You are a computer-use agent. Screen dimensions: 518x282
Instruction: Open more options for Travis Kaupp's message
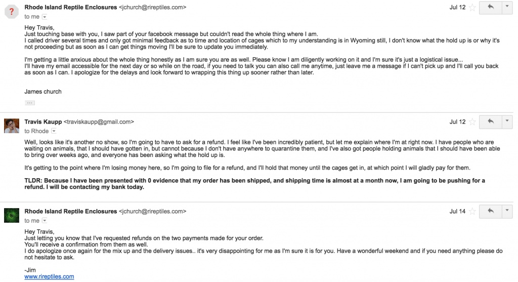507,122
